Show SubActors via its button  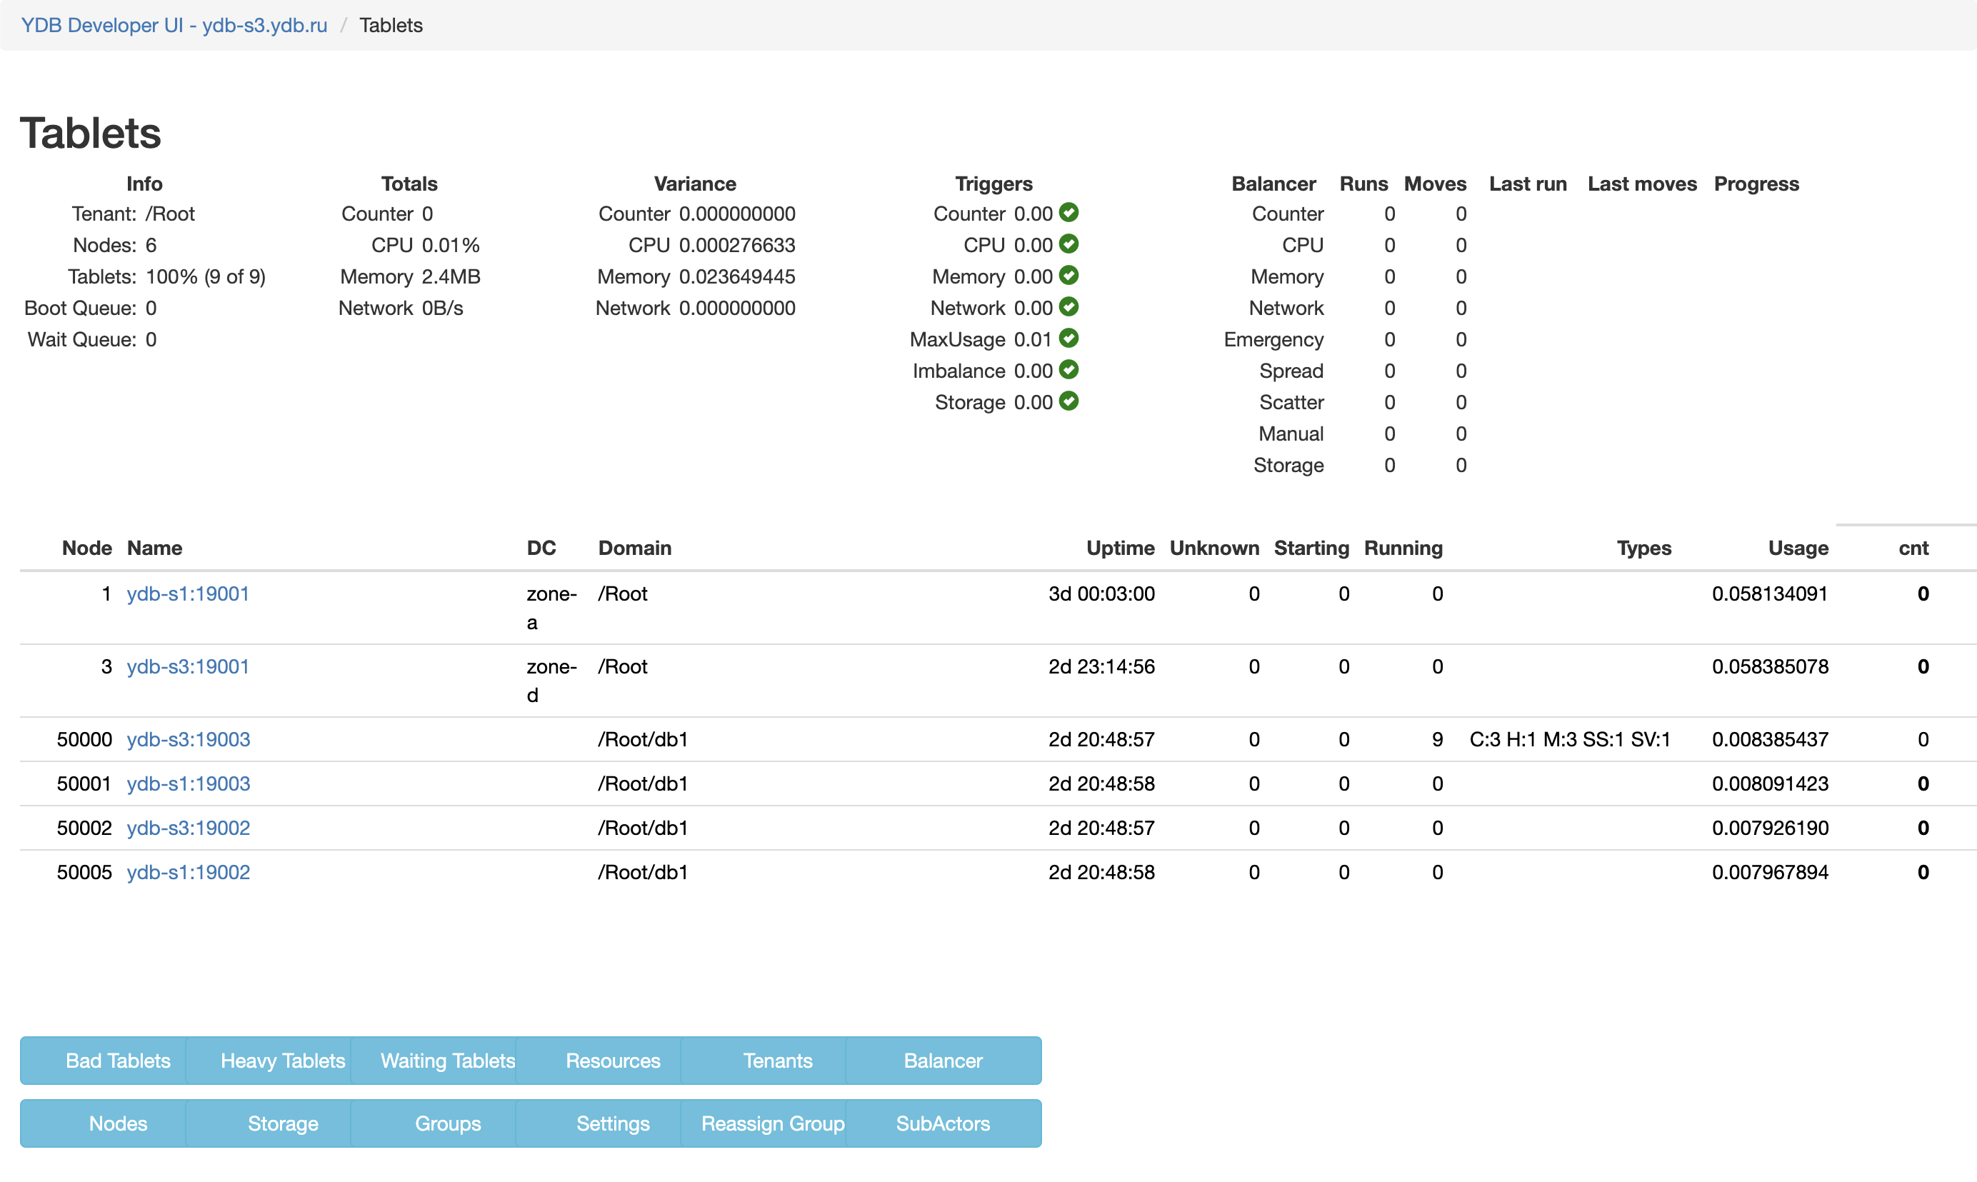(942, 1123)
